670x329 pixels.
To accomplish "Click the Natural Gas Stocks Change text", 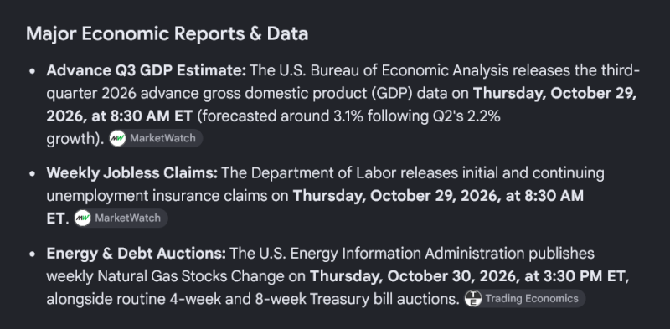I will [x=191, y=276].
